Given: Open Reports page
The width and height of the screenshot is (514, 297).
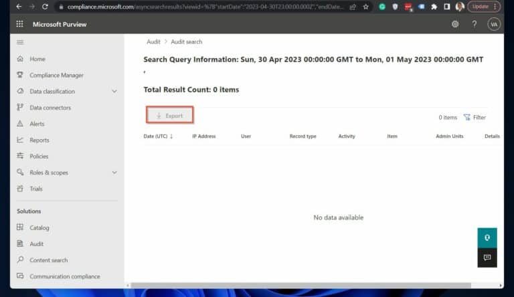Looking at the screenshot, I should [x=39, y=140].
